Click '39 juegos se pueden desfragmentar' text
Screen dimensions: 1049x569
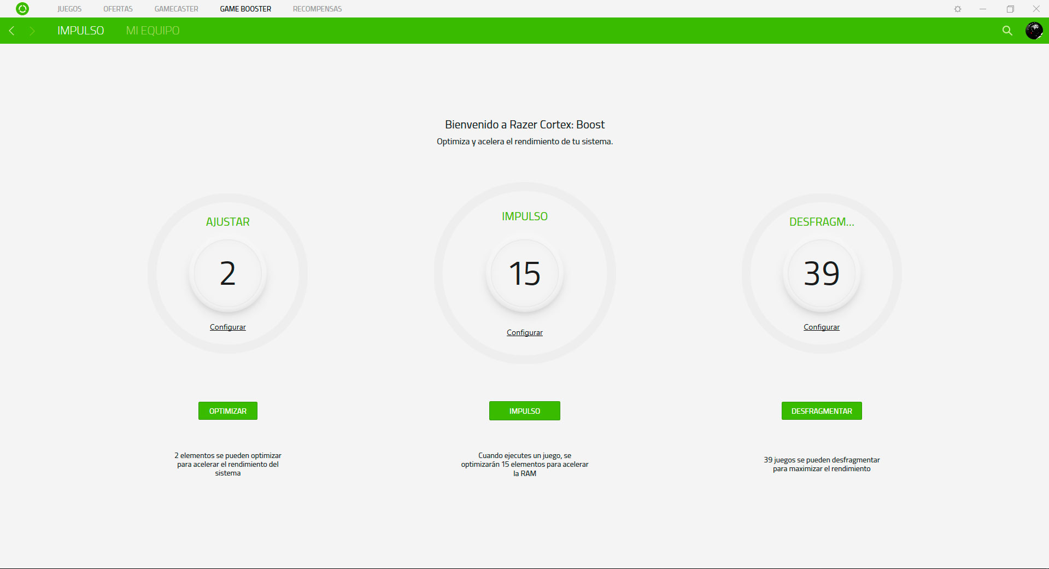[822, 464]
